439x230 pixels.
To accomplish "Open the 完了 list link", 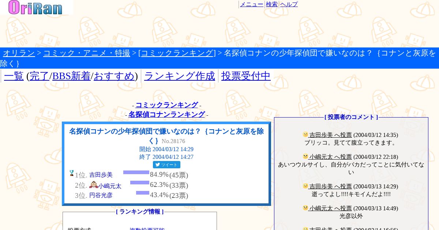I will pos(39,76).
